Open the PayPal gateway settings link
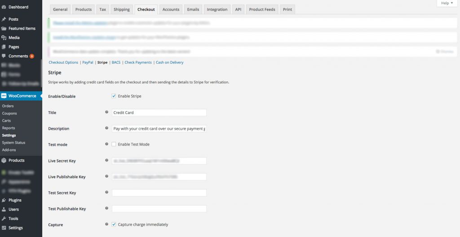The width and height of the screenshot is (460, 237). [88, 62]
